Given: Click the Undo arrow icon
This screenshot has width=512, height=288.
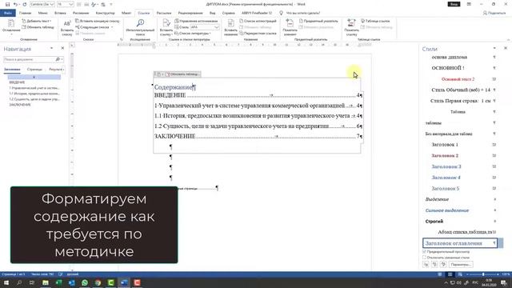Looking at the screenshot, I should pos(15,4).
